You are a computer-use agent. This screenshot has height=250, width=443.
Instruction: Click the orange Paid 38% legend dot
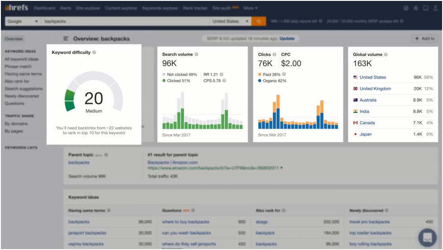click(x=260, y=75)
